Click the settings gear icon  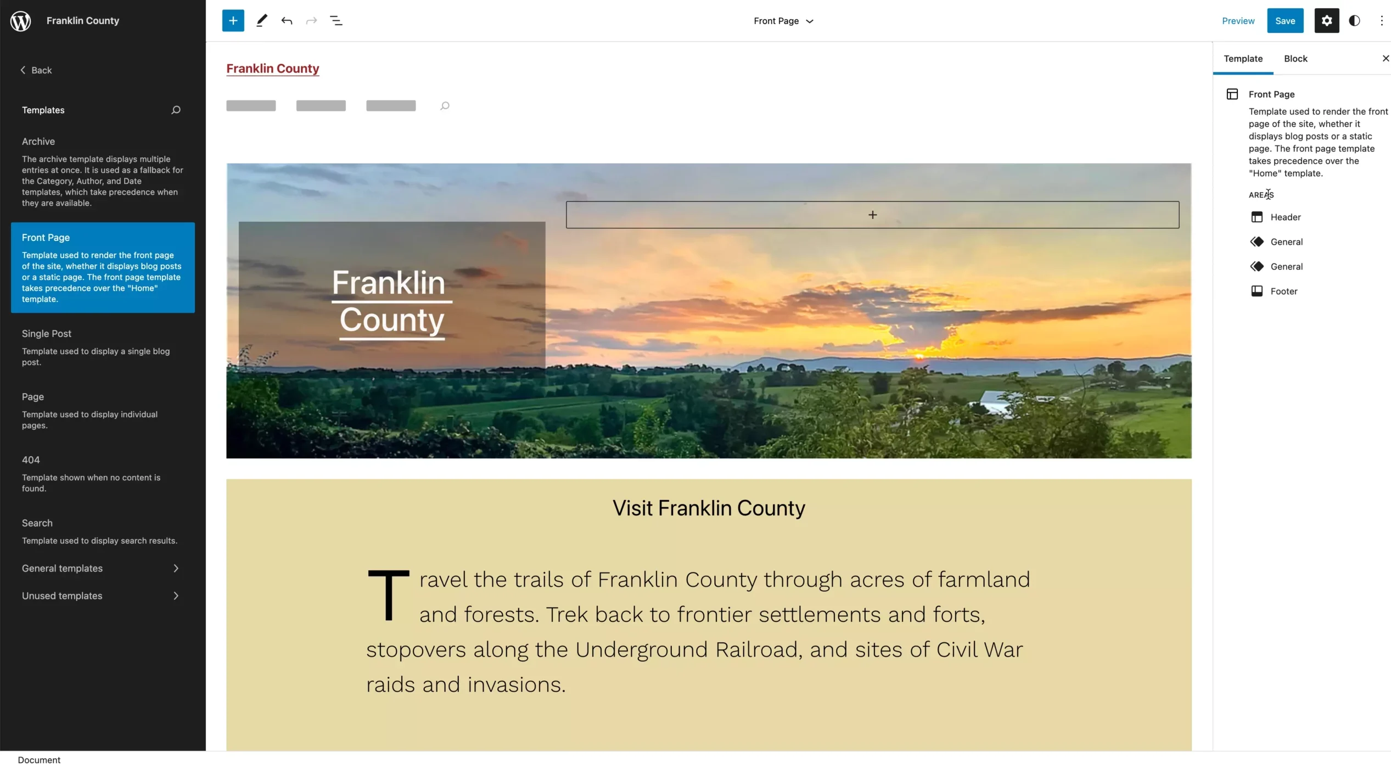(x=1328, y=20)
